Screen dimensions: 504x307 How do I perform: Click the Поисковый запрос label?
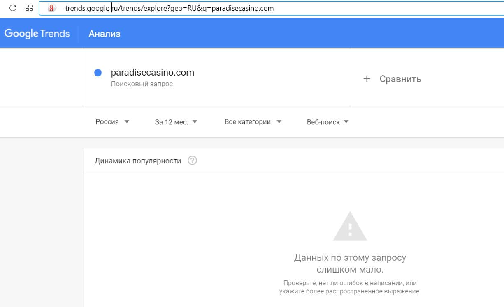pyautogui.click(x=142, y=84)
